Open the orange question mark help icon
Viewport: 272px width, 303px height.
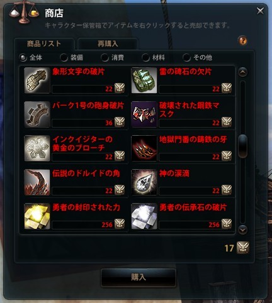242,40
